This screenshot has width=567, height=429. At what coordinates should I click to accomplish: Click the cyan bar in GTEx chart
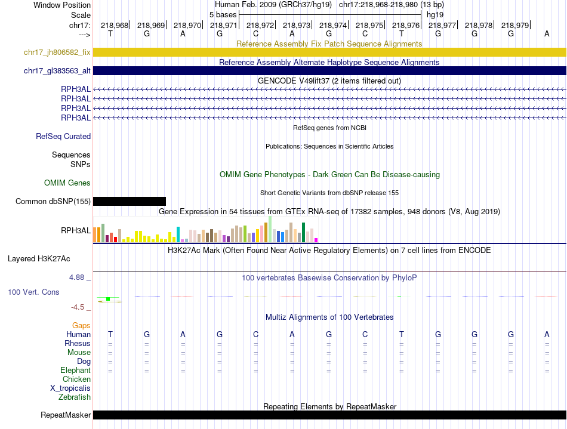pos(178,234)
